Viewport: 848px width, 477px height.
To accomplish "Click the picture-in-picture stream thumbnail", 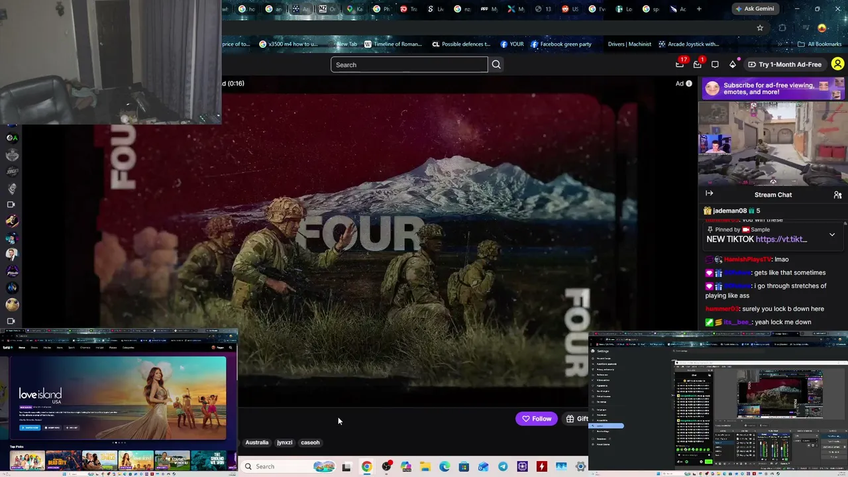I will (x=773, y=144).
